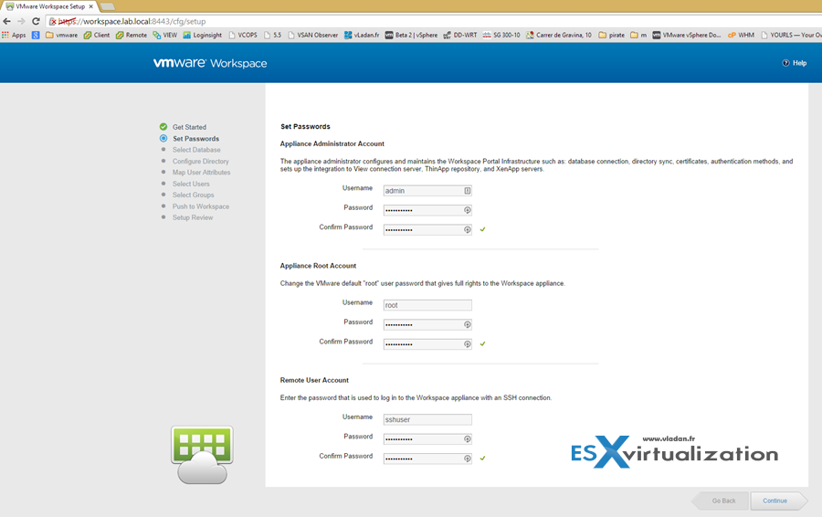The image size is (822, 517).
Task: Open the VIEW bookmark
Action: pos(165,35)
